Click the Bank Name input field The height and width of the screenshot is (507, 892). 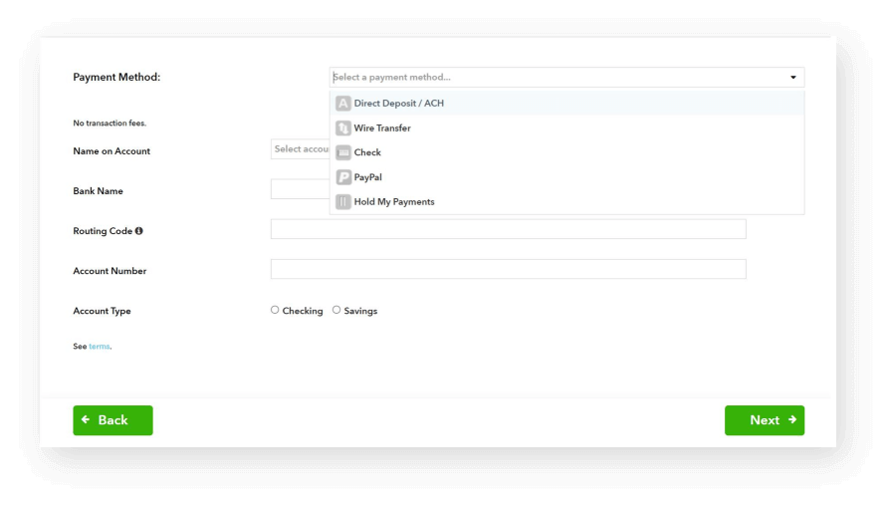(299, 189)
